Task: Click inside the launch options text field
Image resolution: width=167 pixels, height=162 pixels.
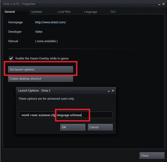Action: pyautogui.click(x=66, y=115)
